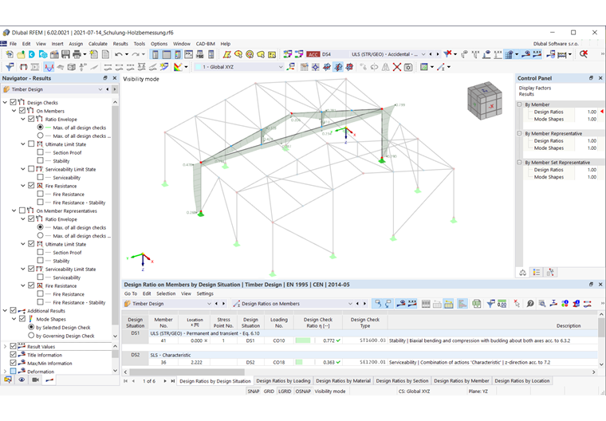Image resolution: width=606 pixels, height=421 pixels.
Task: Check the Section Proof box under On Members
Action: tap(40, 152)
